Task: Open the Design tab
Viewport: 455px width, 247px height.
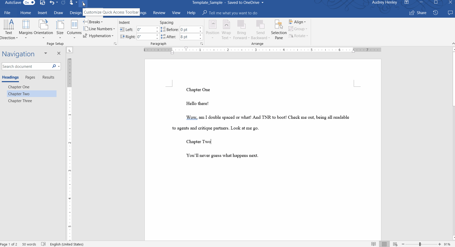Action: 75,13
